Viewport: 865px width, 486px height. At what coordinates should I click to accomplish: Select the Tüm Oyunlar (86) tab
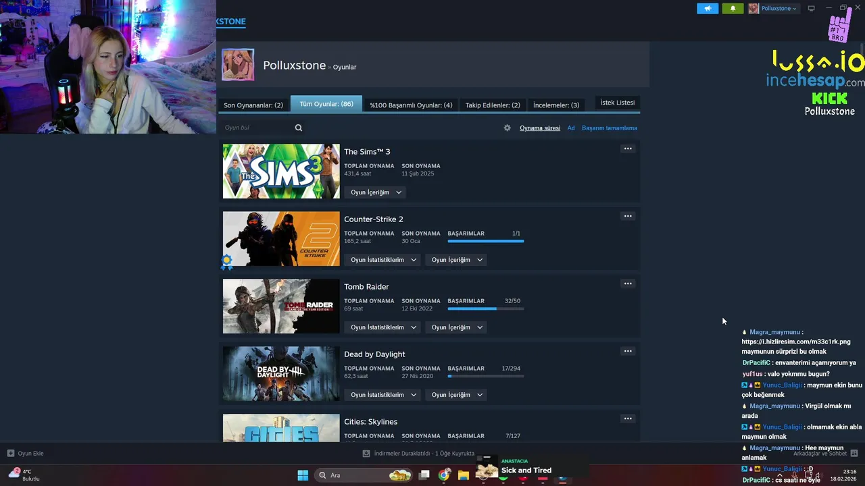point(326,104)
